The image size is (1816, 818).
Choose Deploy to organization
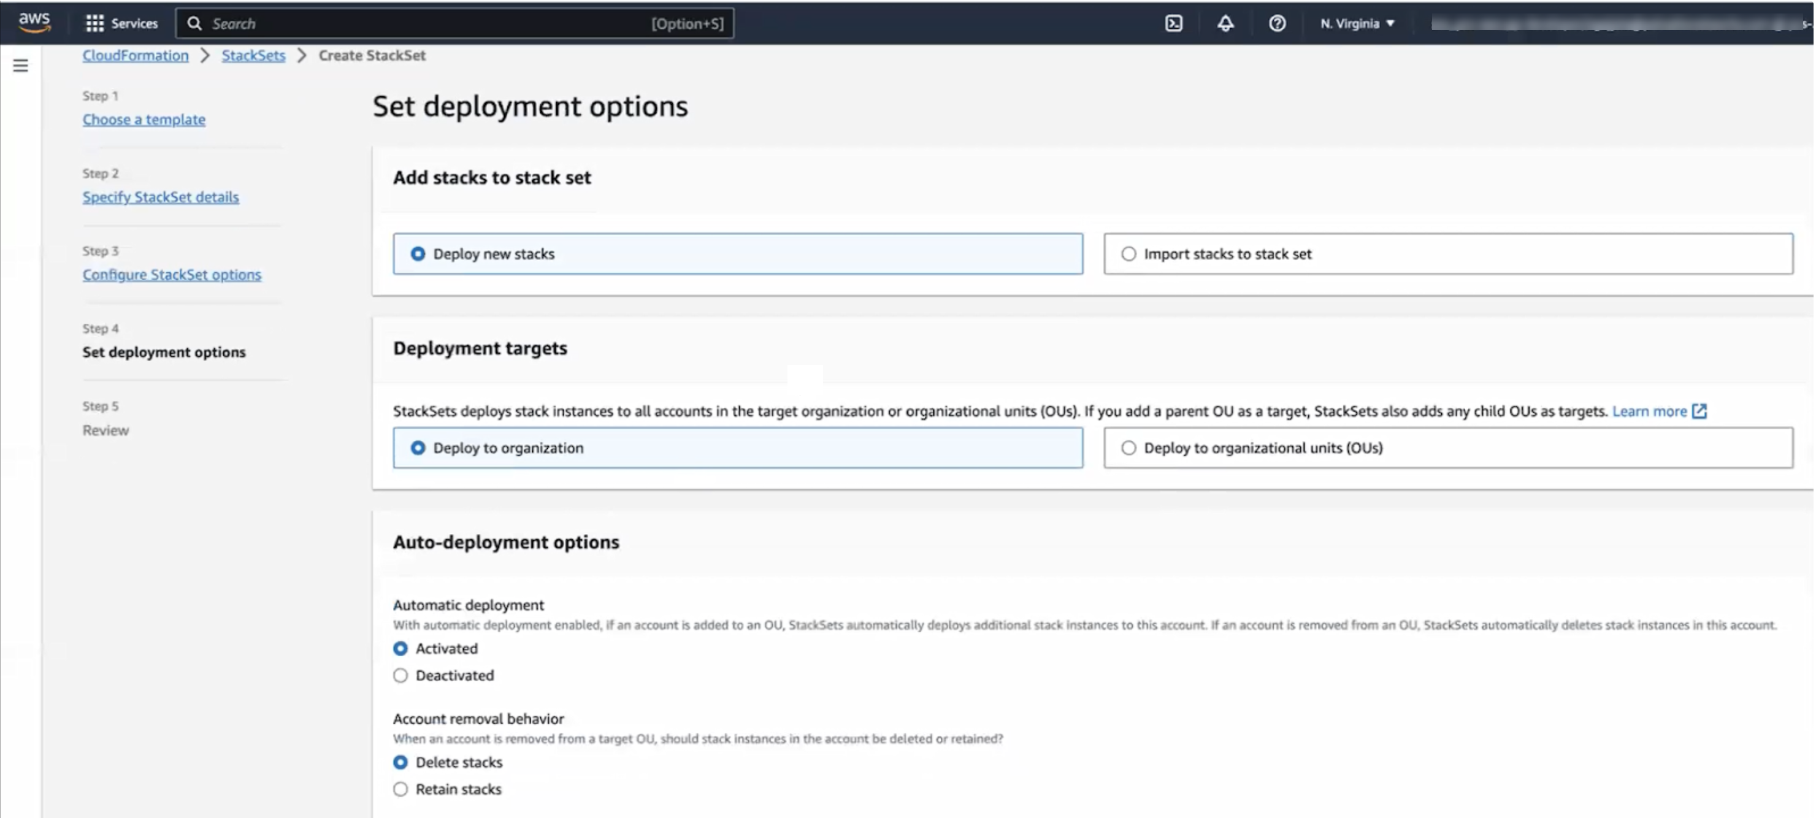[737, 448]
